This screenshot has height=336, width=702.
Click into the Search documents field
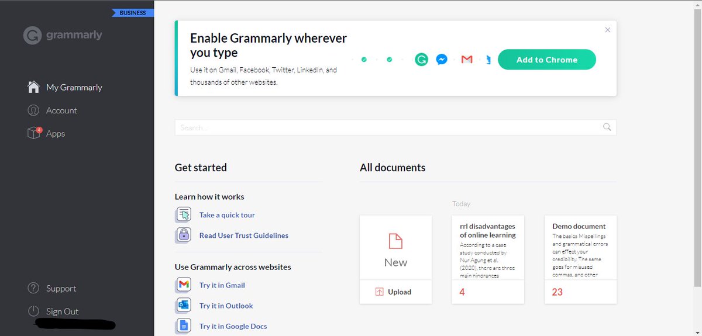point(395,127)
